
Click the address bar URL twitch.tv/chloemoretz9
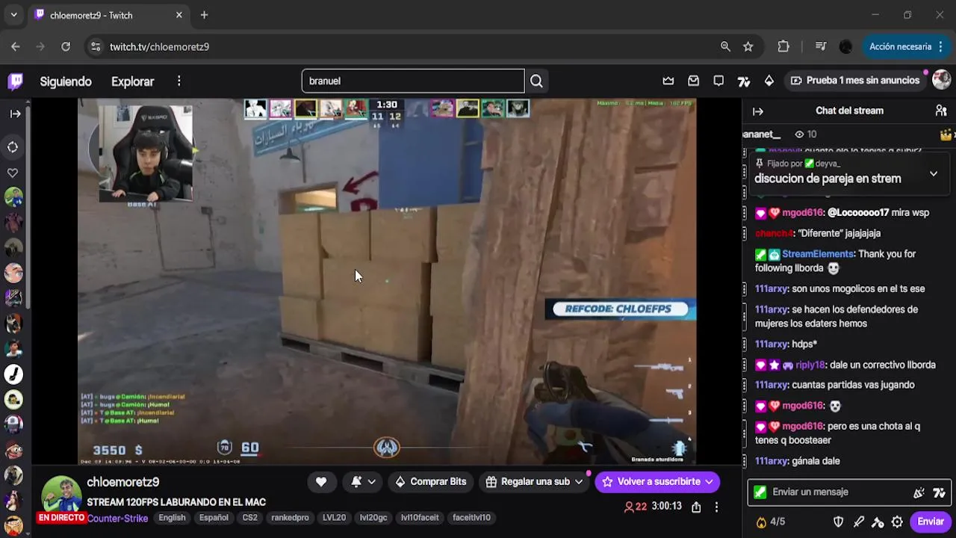coord(159,46)
